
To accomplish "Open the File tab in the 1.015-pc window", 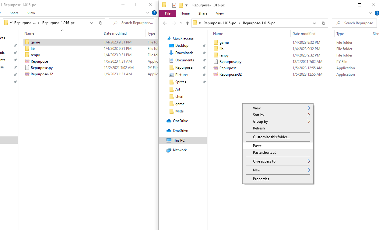I will (x=168, y=13).
